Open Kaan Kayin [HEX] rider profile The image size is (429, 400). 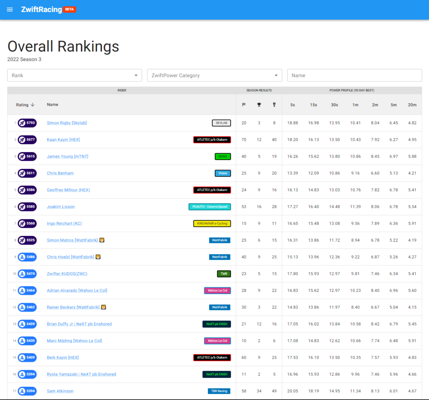(x=63, y=139)
